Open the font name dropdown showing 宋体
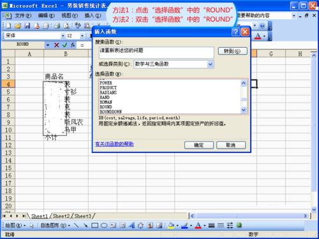Screen dimensions: 319x239 [x=63, y=36]
